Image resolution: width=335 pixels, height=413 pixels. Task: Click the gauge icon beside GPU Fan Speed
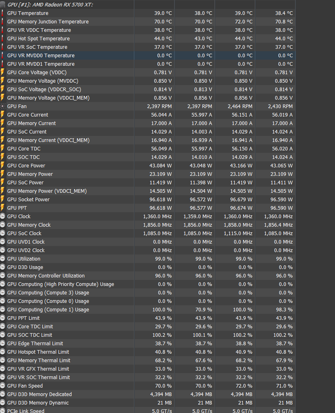(x=2, y=386)
